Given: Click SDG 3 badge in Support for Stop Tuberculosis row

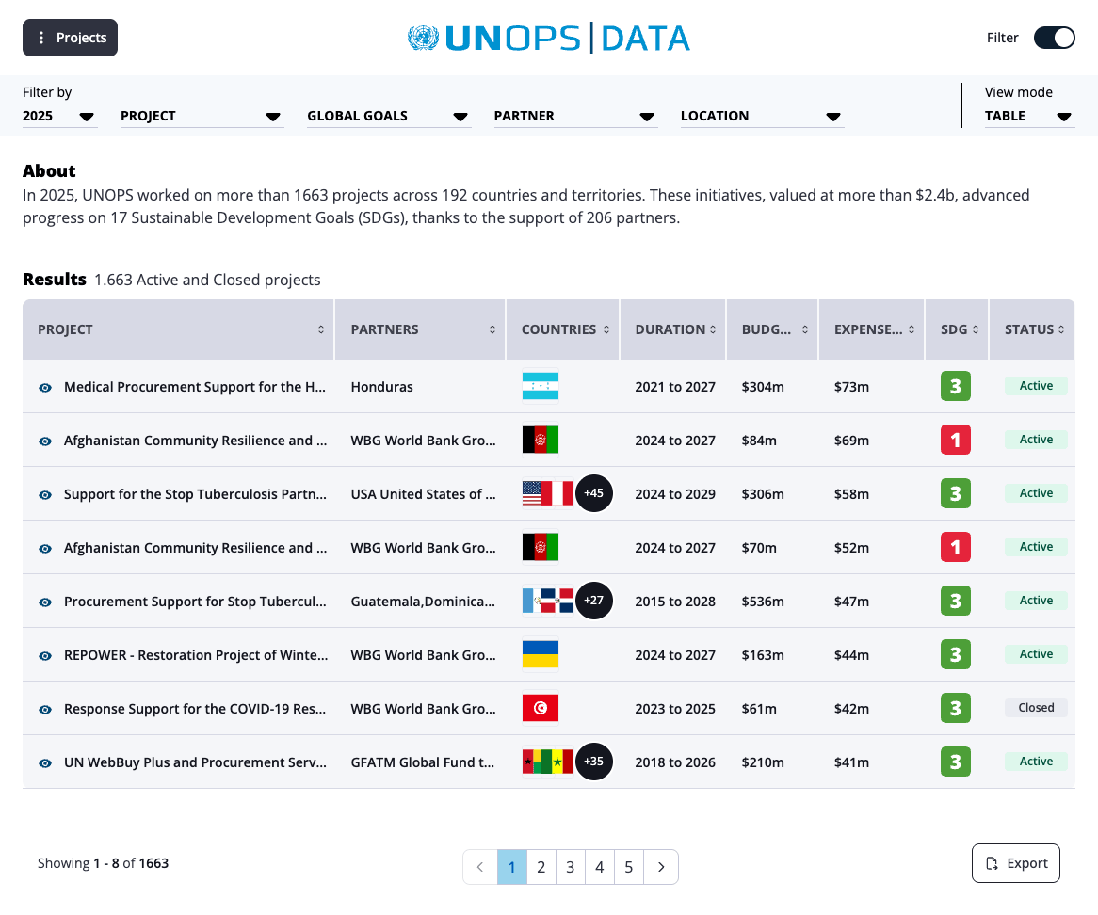Looking at the screenshot, I should click(x=956, y=493).
